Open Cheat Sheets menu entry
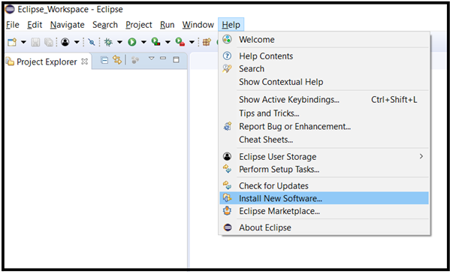Image resolution: width=450 pixels, height=274 pixels. pyautogui.click(x=324, y=140)
